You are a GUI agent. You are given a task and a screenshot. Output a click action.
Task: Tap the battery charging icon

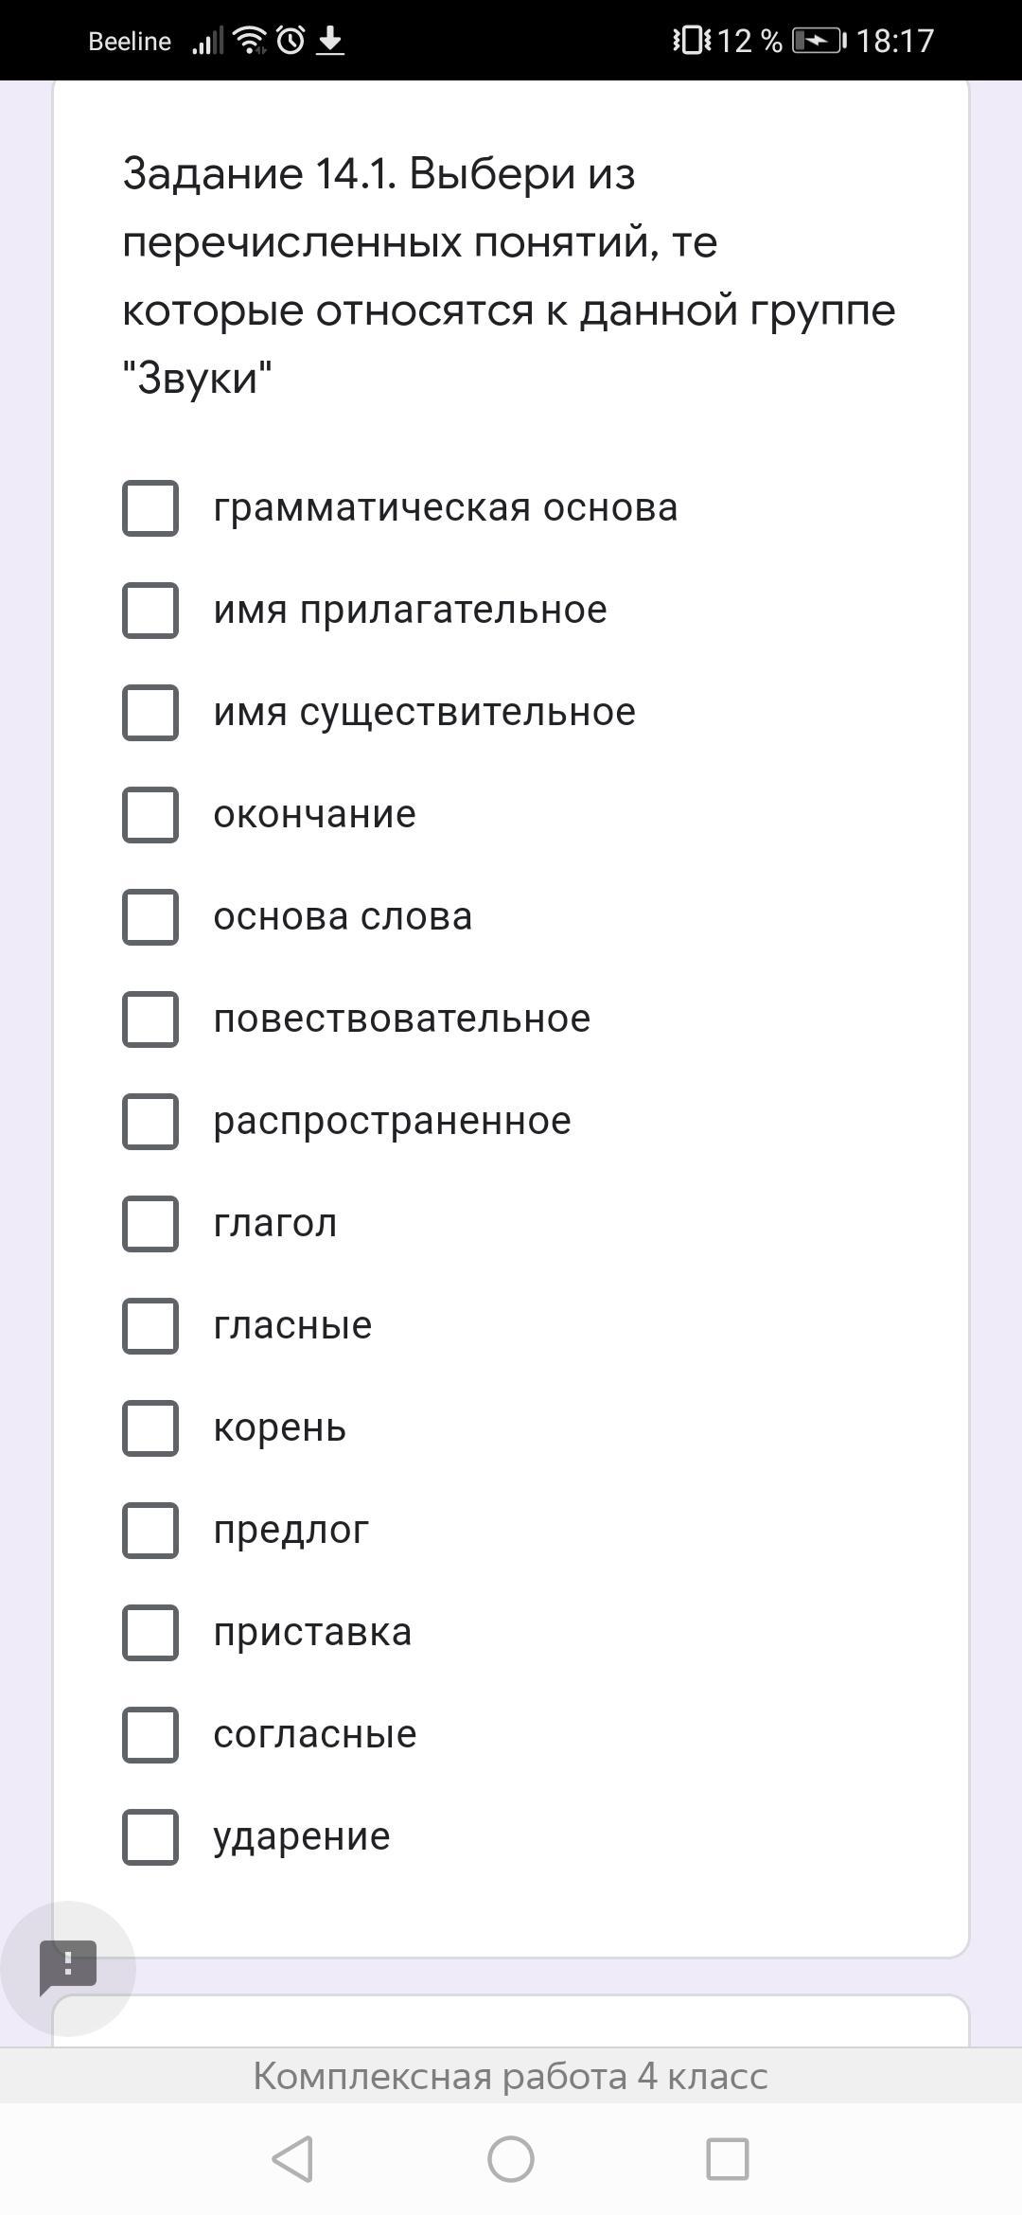click(818, 41)
